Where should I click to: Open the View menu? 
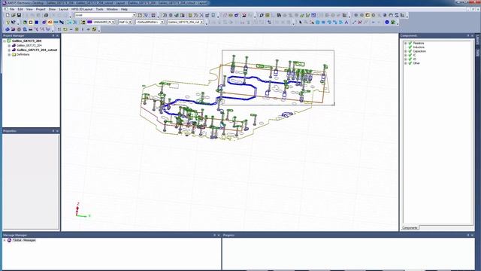tap(29, 9)
